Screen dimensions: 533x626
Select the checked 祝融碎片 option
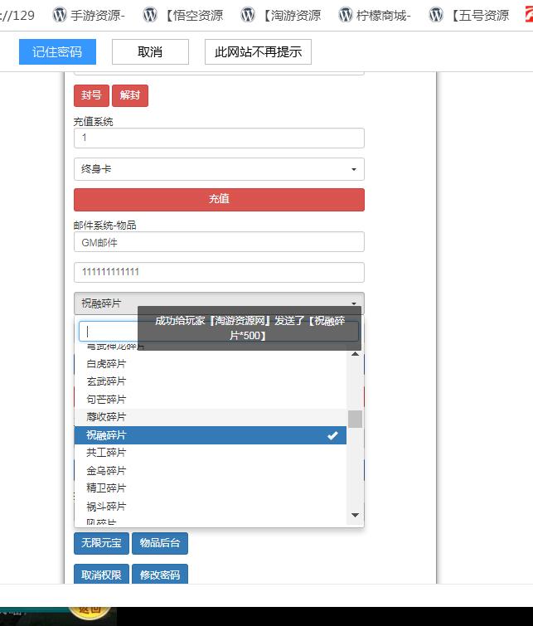[x=211, y=435]
